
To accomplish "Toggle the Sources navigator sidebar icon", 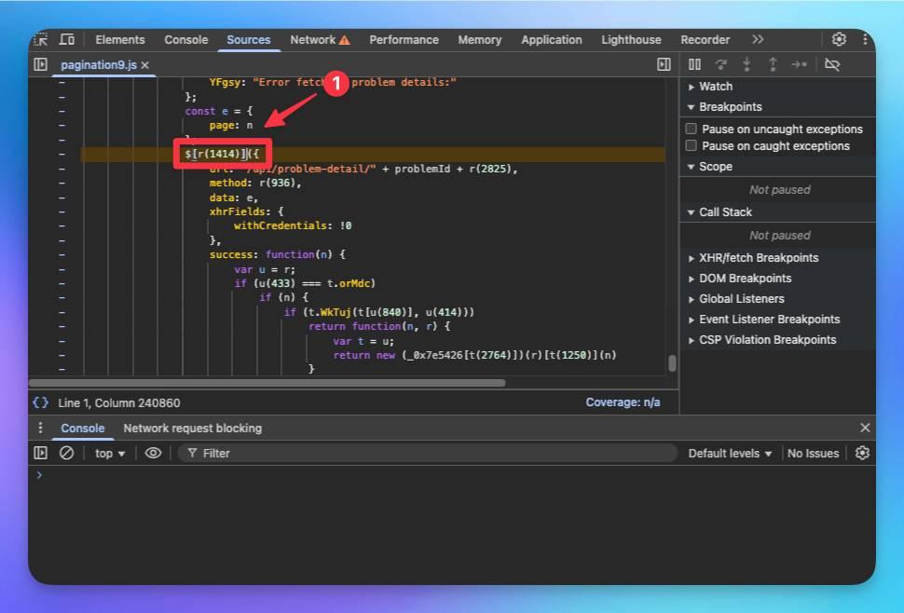I will click(x=40, y=64).
